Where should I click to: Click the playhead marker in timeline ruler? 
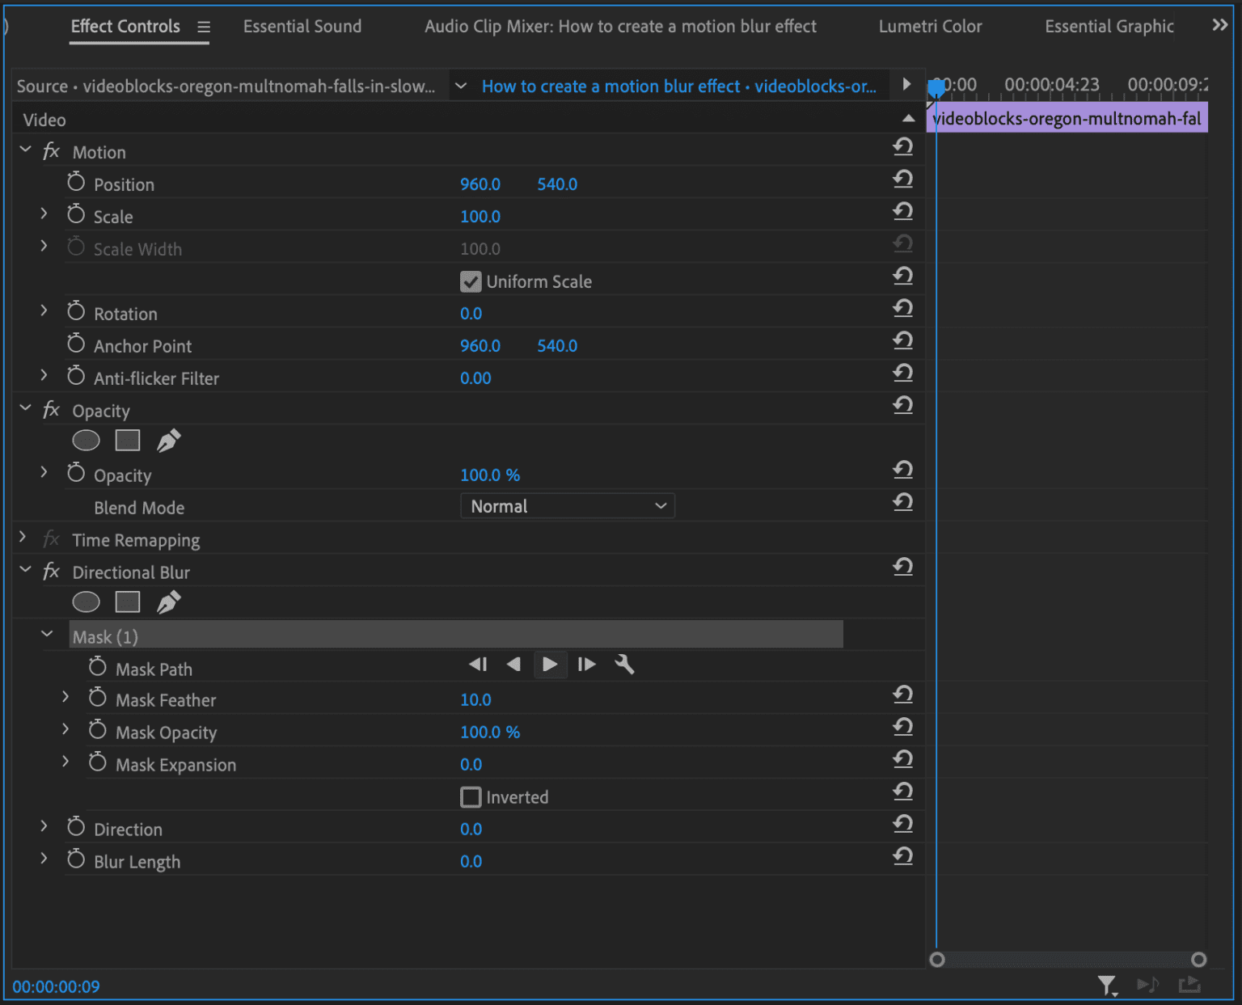pos(936,87)
